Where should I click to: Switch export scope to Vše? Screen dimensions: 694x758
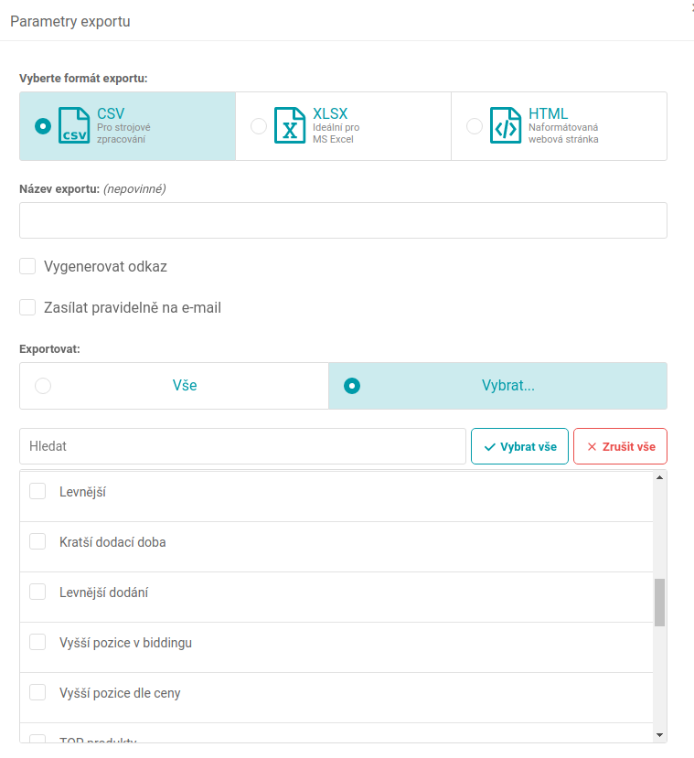click(43, 386)
